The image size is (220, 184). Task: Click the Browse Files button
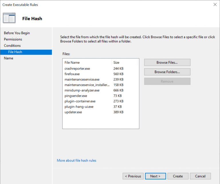[167, 62]
